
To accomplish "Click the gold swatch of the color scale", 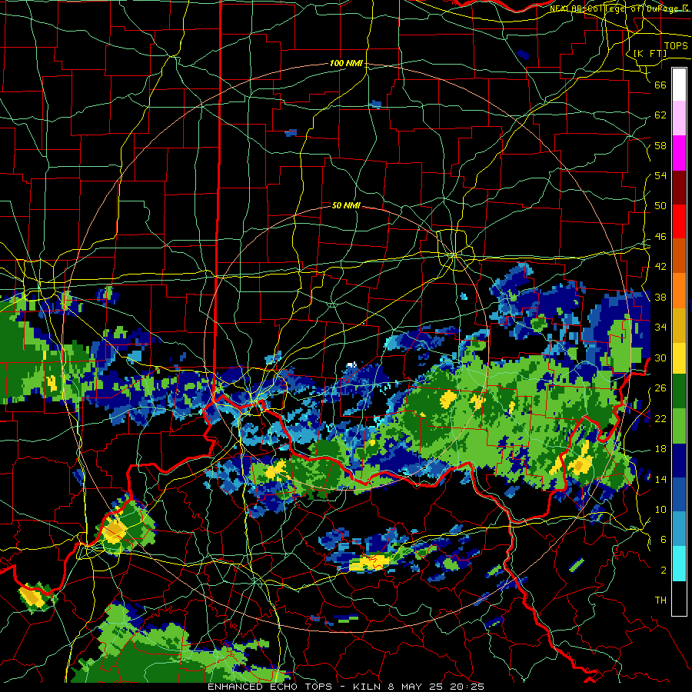I will click(679, 325).
